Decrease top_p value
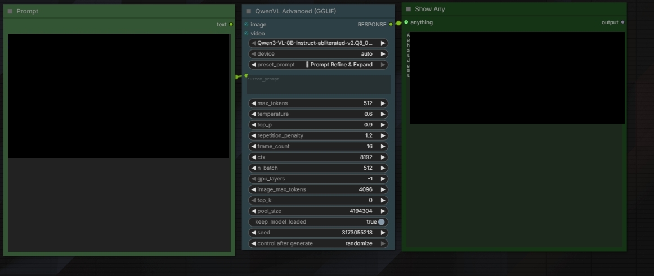Viewport: 654px width, 276px height. (253, 125)
